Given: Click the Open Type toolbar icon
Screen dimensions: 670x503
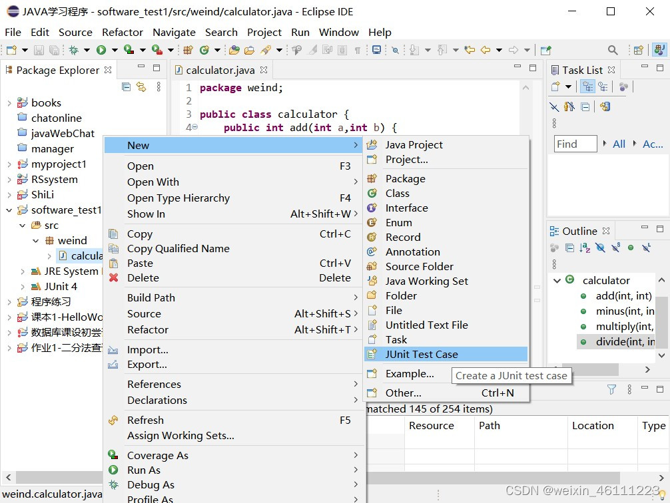Looking at the screenshot, I should tap(234, 50).
